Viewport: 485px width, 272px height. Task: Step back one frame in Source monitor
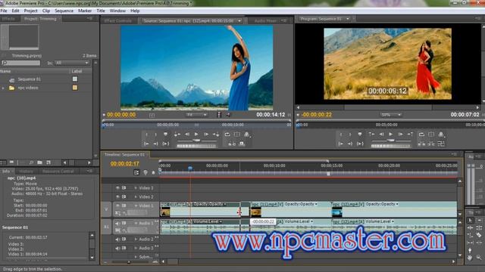coord(187,134)
